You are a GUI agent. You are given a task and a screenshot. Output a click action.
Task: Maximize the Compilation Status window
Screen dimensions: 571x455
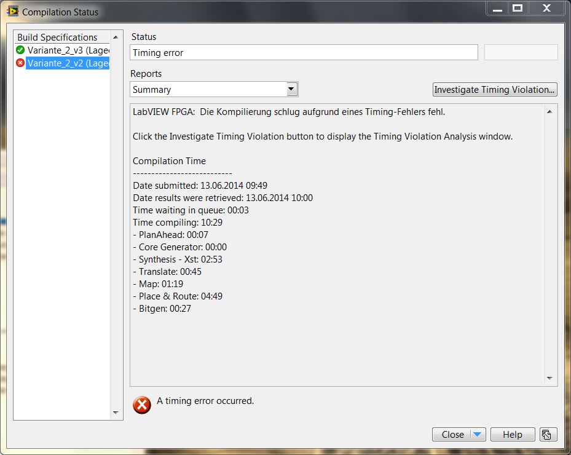[x=518, y=8]
